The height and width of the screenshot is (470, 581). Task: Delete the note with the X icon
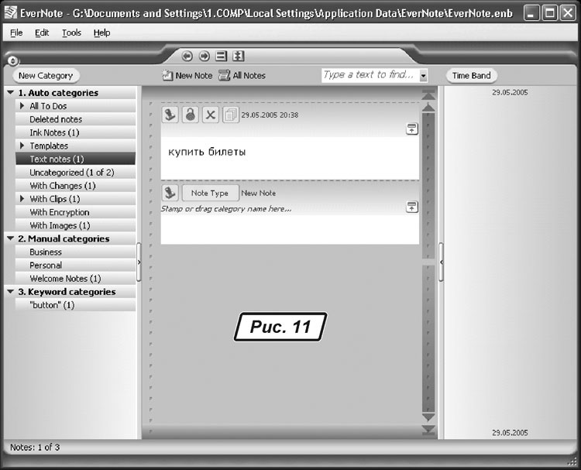pos(210,115)
